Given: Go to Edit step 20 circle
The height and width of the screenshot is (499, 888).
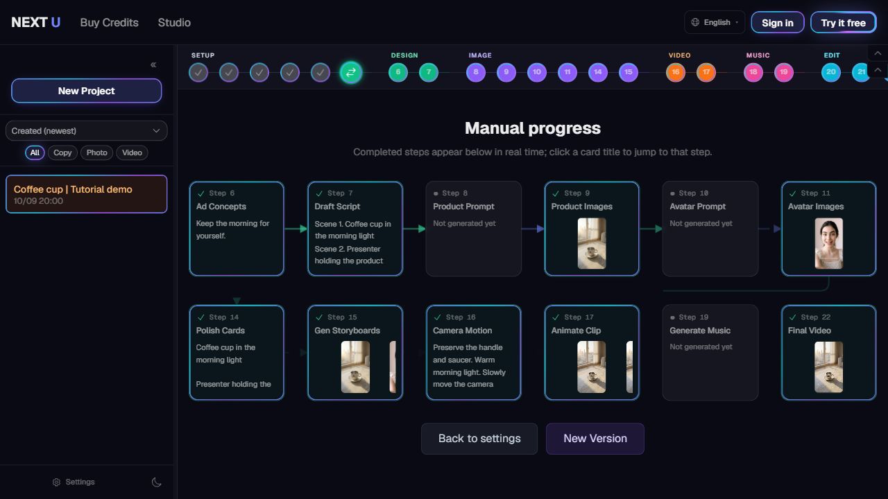Looking at the screenshot, I should [831, 72].
